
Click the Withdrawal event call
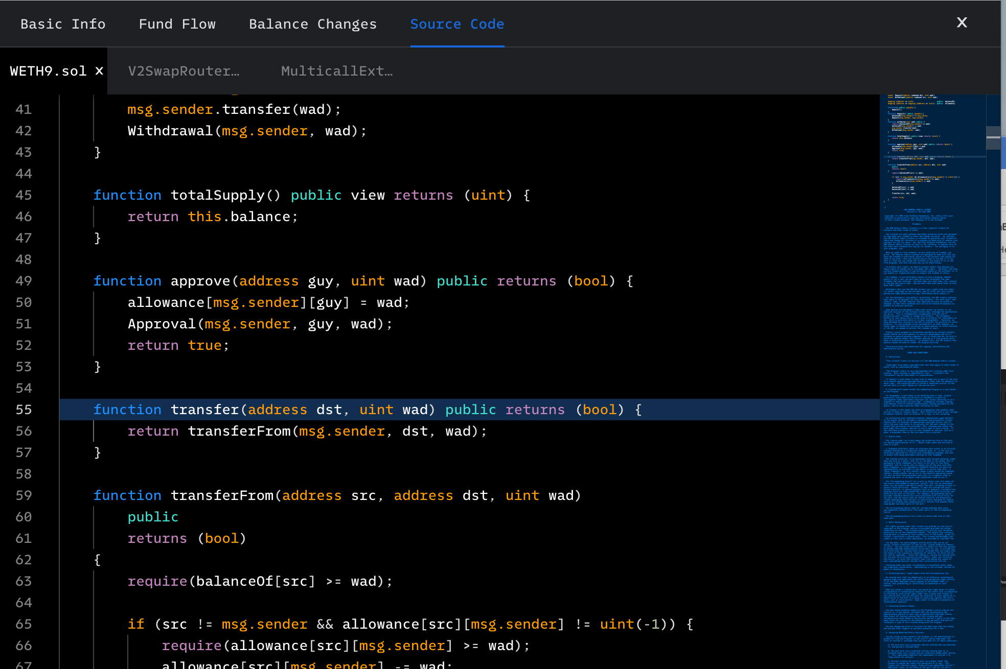[x=247, y=131]
